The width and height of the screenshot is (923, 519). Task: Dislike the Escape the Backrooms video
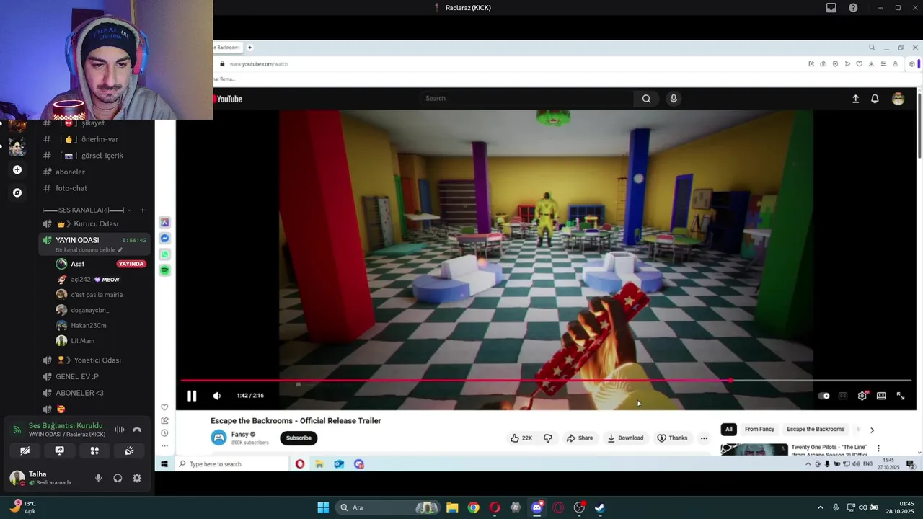(x=547, y=438)
